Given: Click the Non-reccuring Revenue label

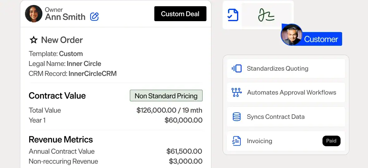Looking at the screenshot, I should coord(63,161).
